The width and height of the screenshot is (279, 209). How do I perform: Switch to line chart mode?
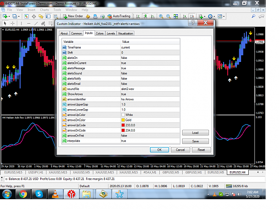(153, 16)
